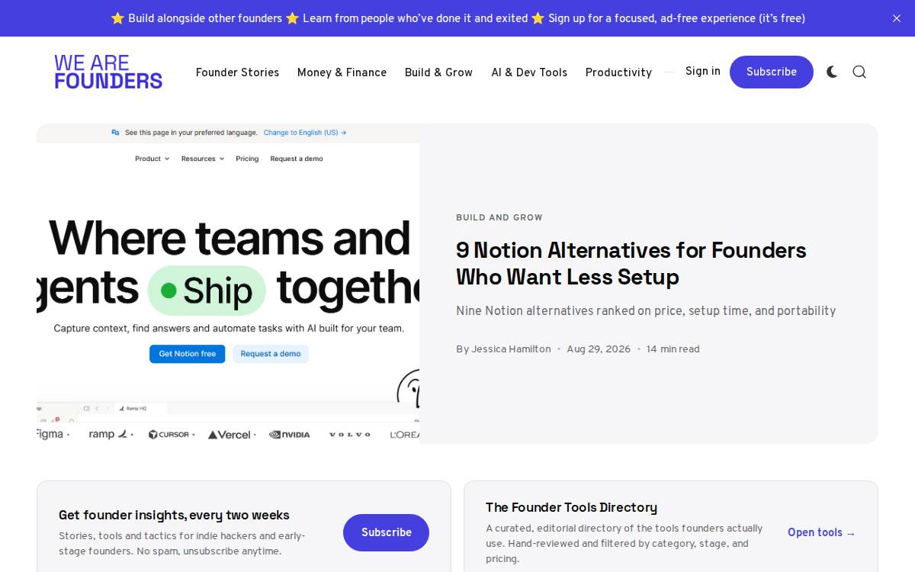Click Open tools arrow link
This screenshot has height=572, width=915.
[x=822, y=532]
